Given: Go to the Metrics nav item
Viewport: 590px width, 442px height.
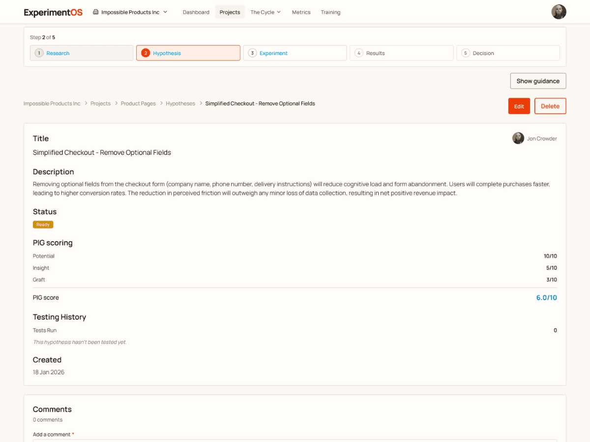Looking at the screenshot, I should 301,12.
